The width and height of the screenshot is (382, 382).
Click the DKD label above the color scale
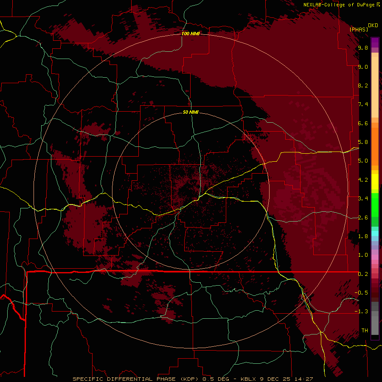point(373,25)
